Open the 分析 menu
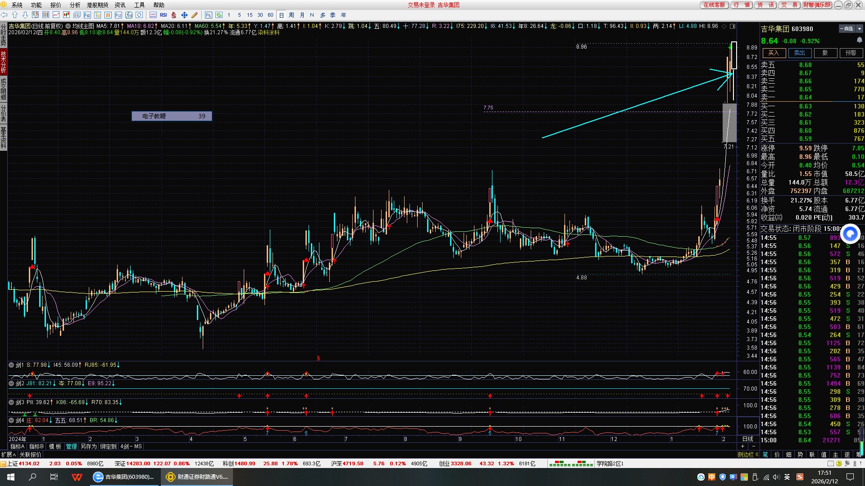The height and width of the screenshot is (486, 865). (75, 5)
